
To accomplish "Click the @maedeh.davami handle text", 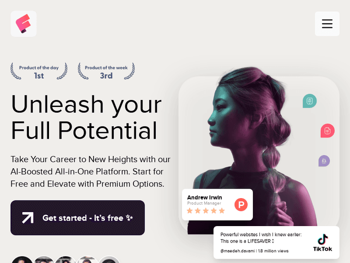I will tap(238, 251).
